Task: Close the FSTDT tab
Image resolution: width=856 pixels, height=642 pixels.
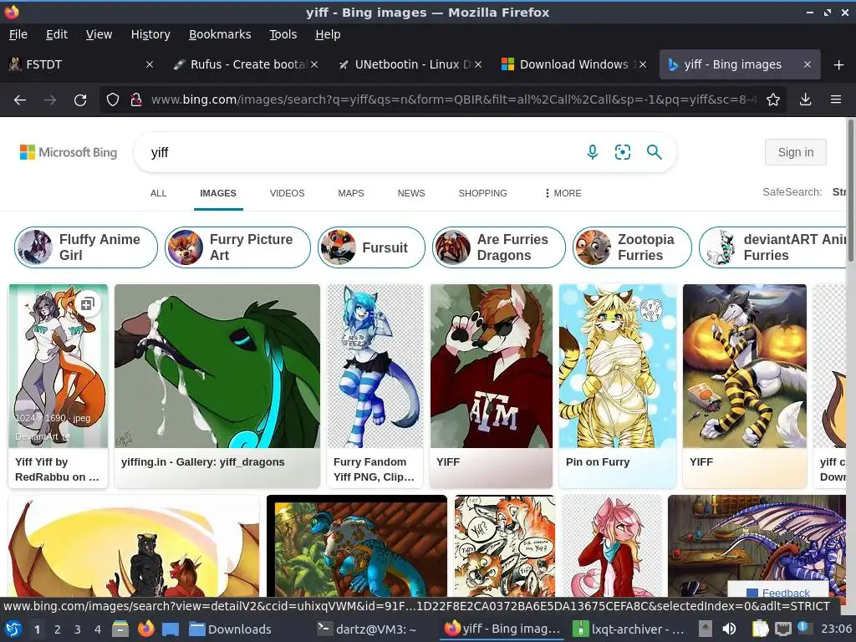Action: (150, 64)
